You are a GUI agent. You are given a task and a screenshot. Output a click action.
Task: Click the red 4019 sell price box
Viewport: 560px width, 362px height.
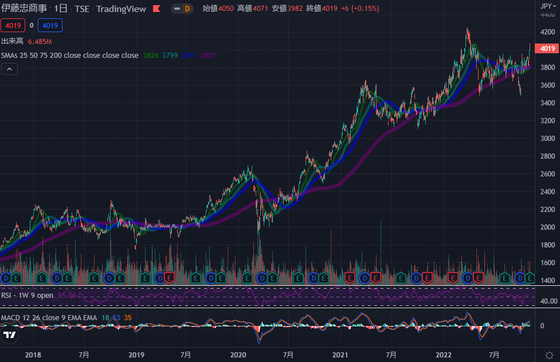tap(13, 25)
